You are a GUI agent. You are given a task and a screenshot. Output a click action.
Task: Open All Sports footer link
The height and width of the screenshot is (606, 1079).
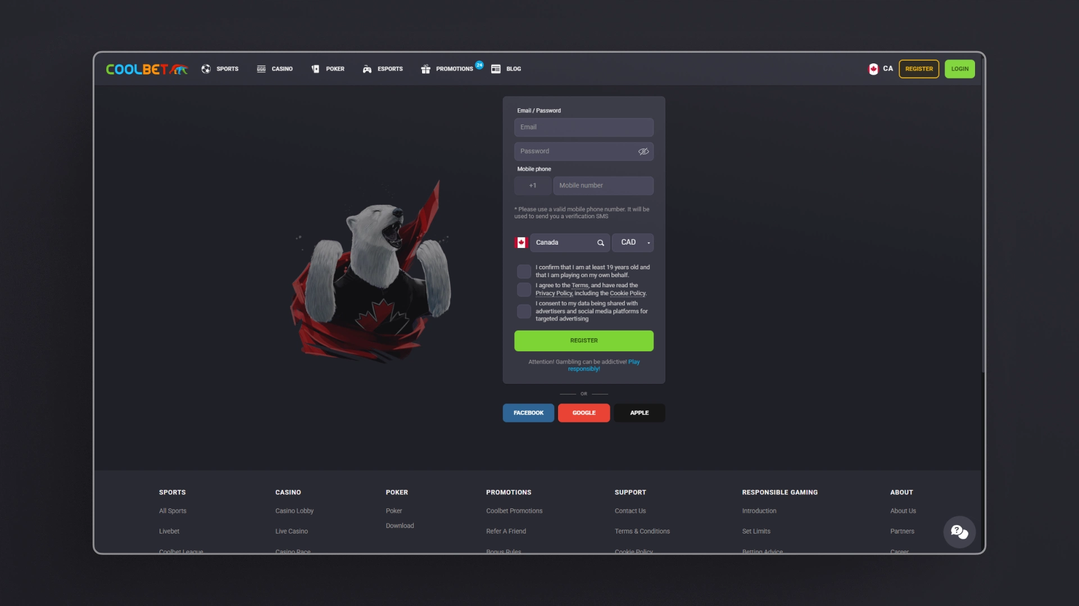(173, 511)
